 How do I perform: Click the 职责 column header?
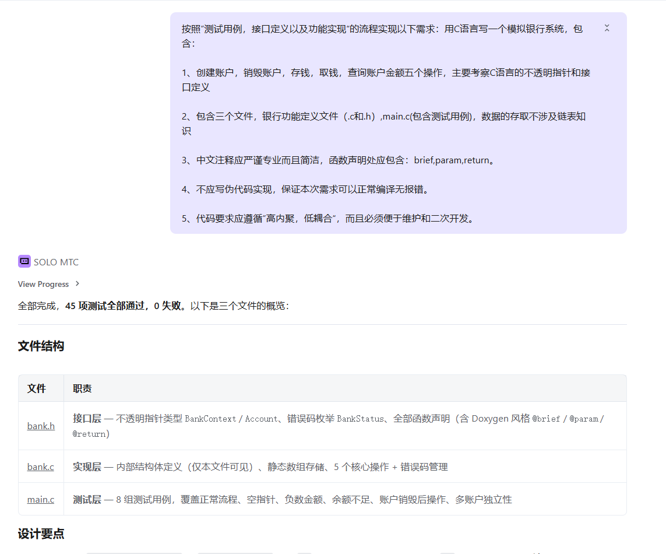coord(82,388)
